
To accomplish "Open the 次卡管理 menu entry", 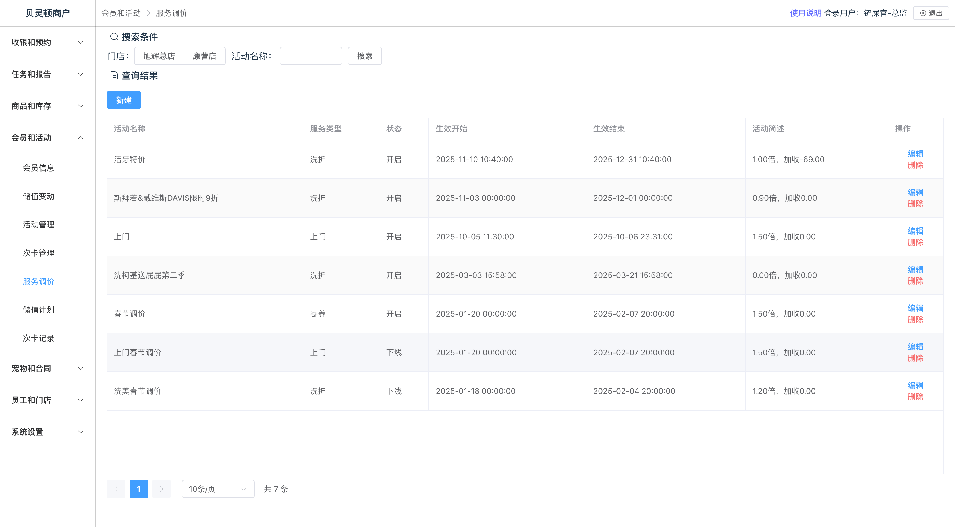I will (x=39, y=253).
